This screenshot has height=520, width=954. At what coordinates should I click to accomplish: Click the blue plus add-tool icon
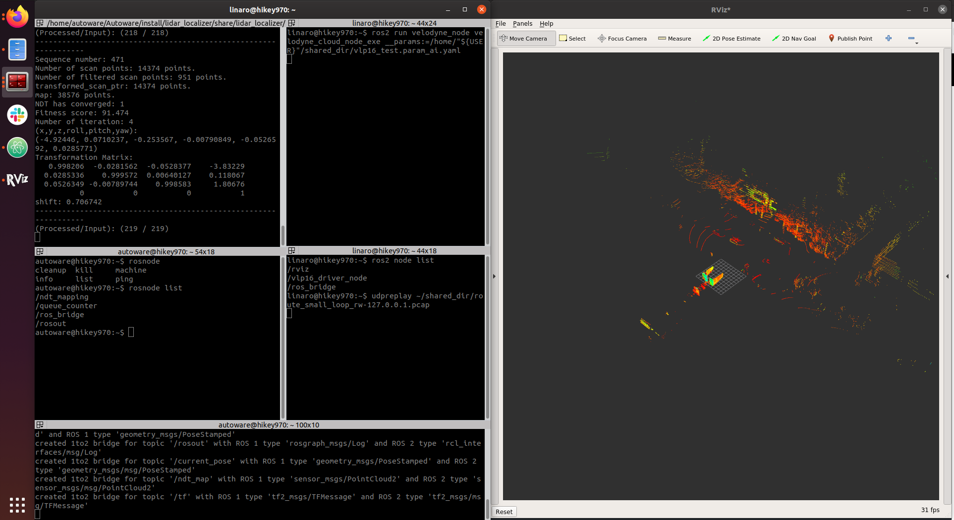pos(889,39)
